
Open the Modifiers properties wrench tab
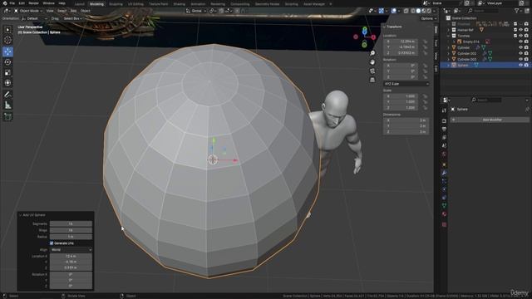(x=444, y=174)
